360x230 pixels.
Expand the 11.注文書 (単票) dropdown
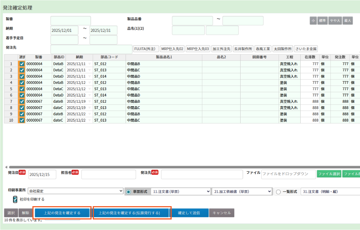(181, 191)
